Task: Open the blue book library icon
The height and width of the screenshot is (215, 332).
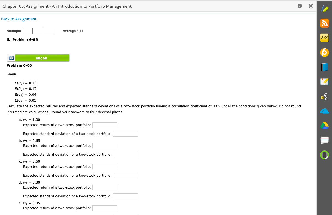Action: (325, 67)
